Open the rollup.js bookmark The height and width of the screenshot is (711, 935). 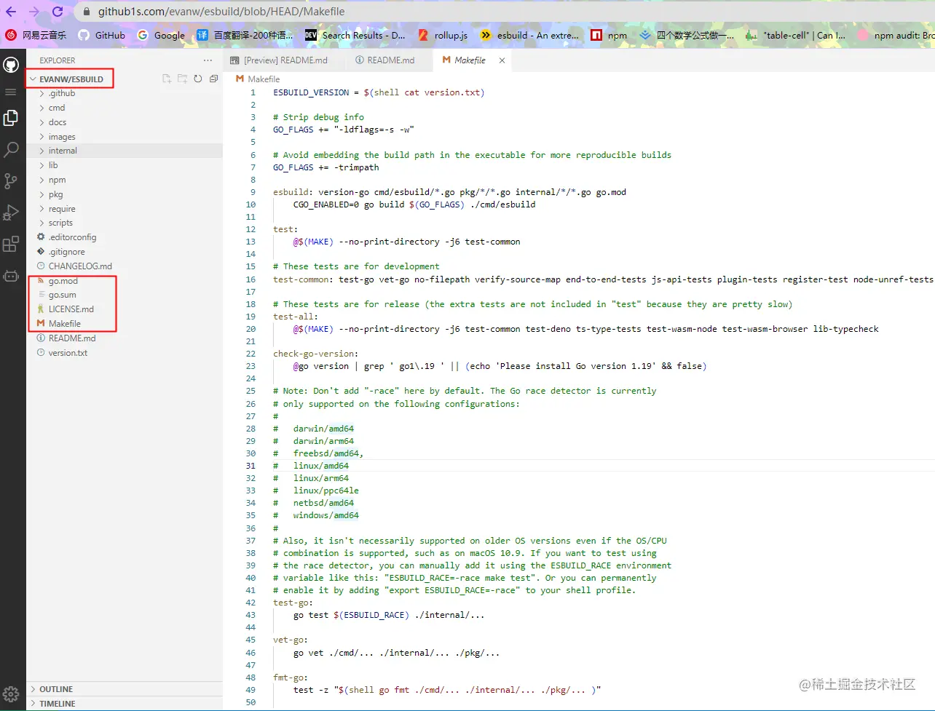click(x=443, y=35)
